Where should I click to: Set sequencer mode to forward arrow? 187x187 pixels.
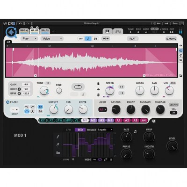(94, 159)
